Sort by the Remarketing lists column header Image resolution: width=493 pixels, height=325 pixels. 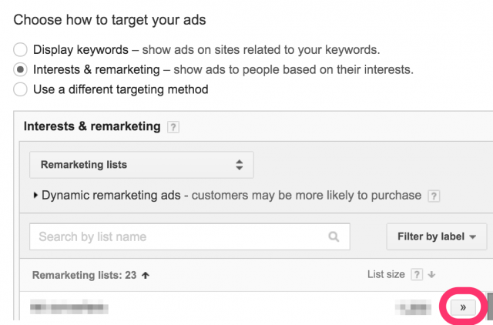[82, 273]
